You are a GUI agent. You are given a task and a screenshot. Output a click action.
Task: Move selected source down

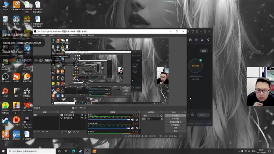[x=78, y=132]
